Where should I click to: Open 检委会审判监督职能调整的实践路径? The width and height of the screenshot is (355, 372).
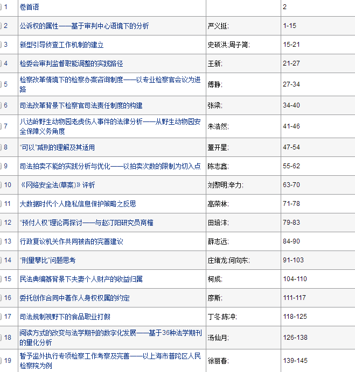pyautogui.click(x=71, y=63)
